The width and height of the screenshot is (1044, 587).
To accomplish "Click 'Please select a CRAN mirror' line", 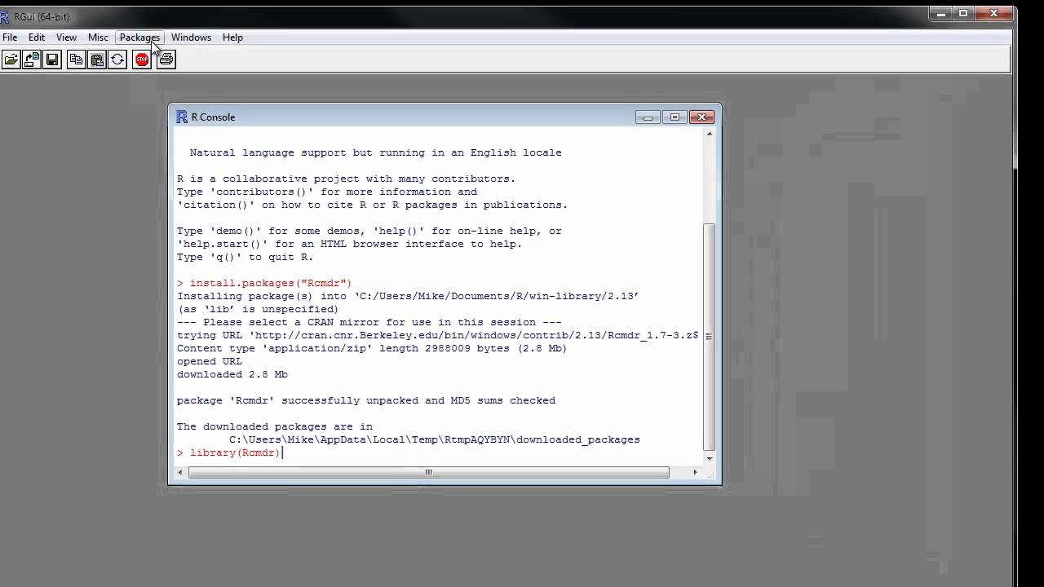I will (369, 322).
